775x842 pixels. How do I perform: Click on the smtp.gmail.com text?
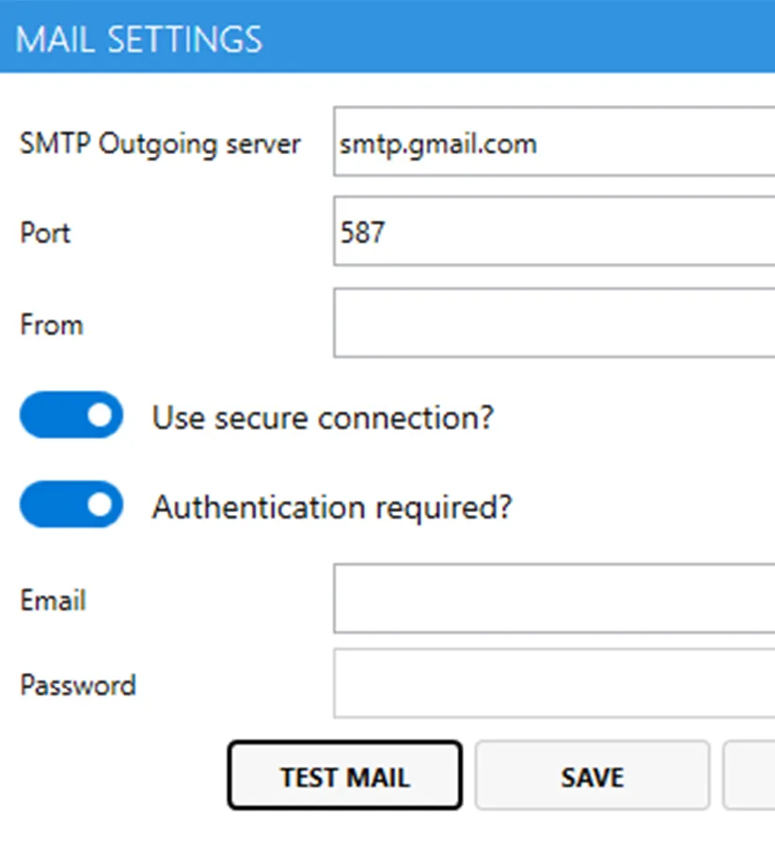point(438,144)
